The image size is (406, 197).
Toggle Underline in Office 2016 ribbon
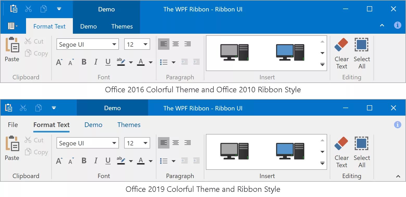[108, 62]
